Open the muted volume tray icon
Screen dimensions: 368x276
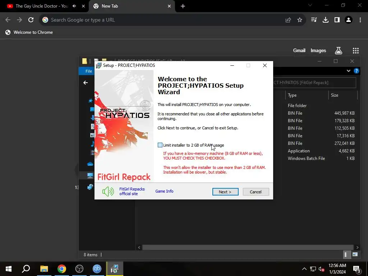point(322,269)
